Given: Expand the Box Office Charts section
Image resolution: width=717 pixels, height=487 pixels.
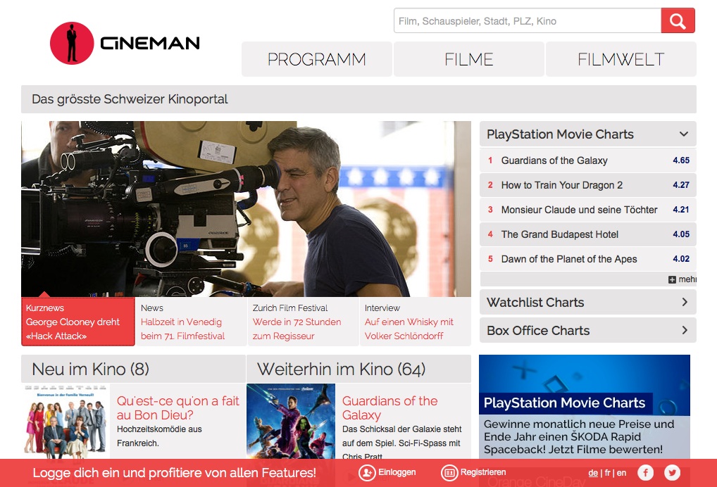Looking at the screenshot, I should click(x=683, y=331).
